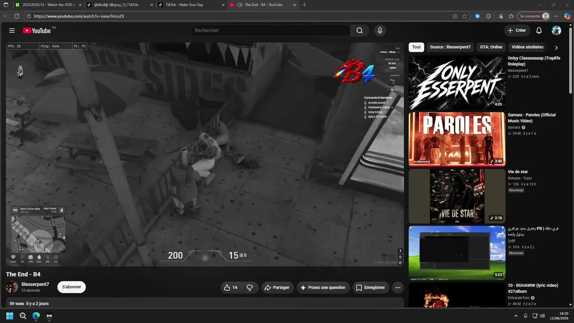Image resolution: width=574 pixels, height=323 pixels.
Task: View site information lock icon
Action: pyautogui.click(x=29, y=16)
